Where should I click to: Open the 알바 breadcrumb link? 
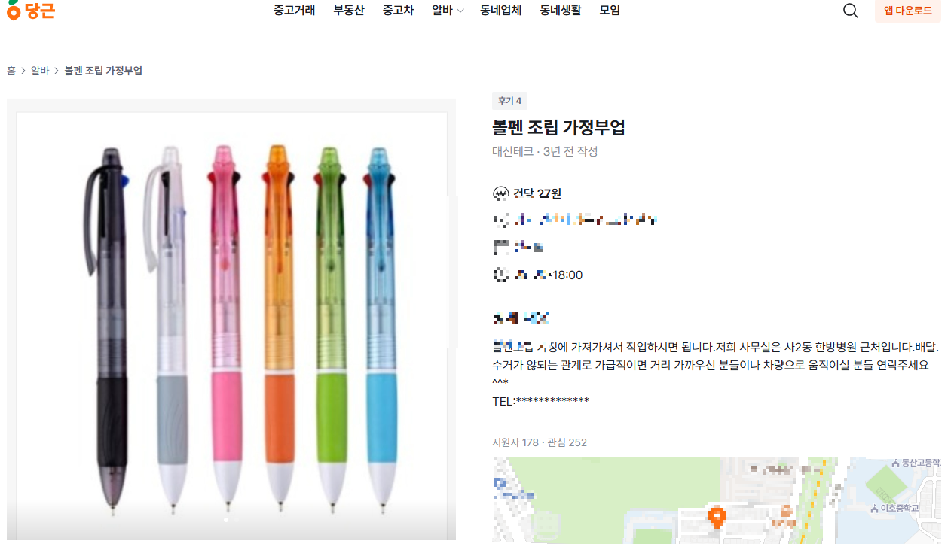(40, 70)
